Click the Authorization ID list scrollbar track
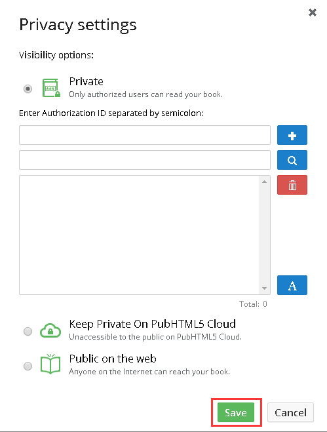Viewport: 327px width, 432px height. [x=265, y=235]
